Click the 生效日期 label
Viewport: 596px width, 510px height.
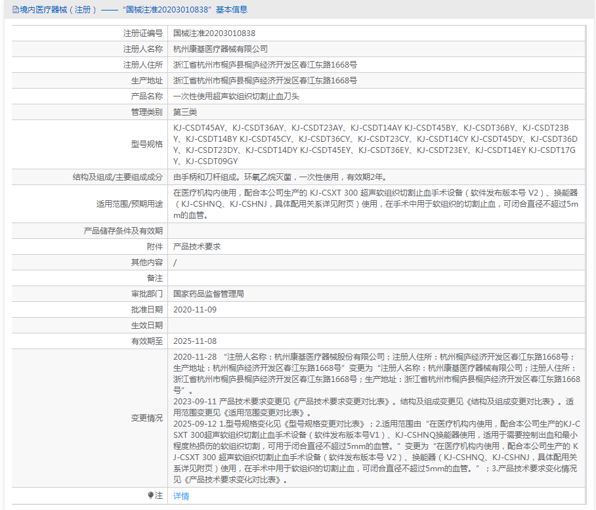coord(147,326)
